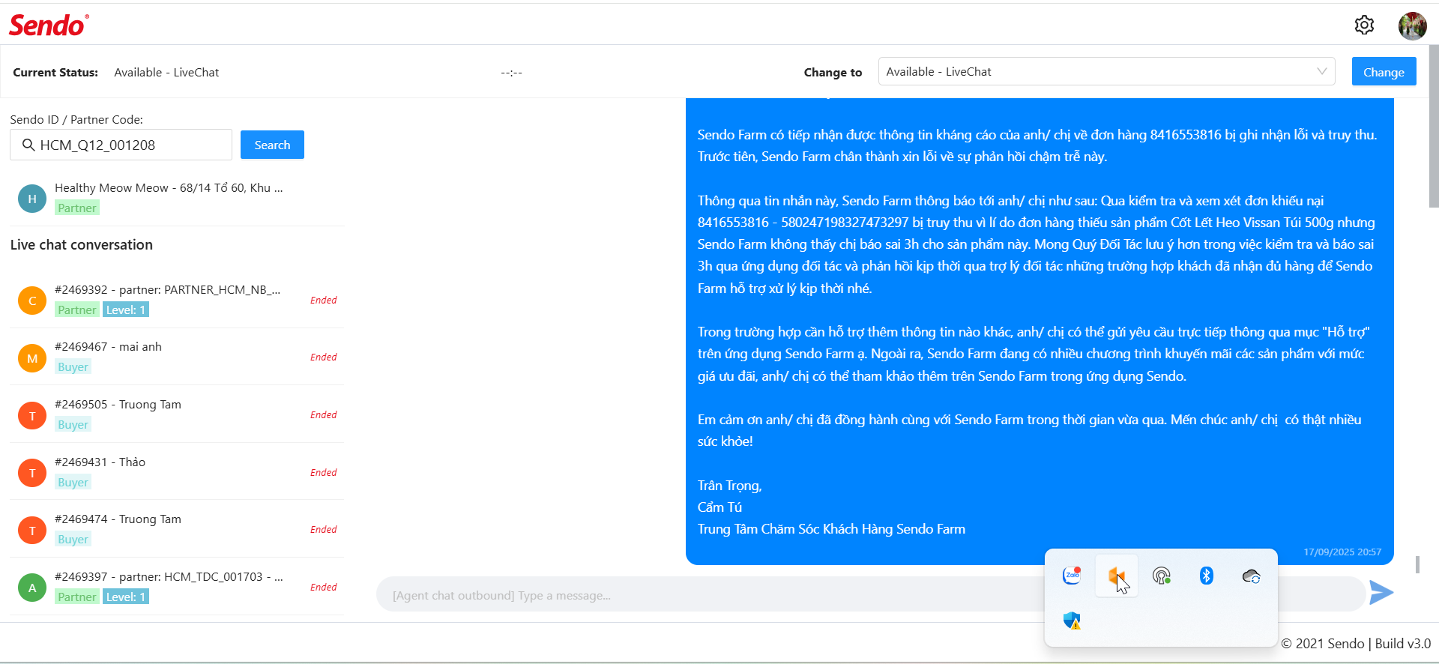Open Zalo from system tray
Screen dimensions: 1439x664
[x=1072, y=576]
